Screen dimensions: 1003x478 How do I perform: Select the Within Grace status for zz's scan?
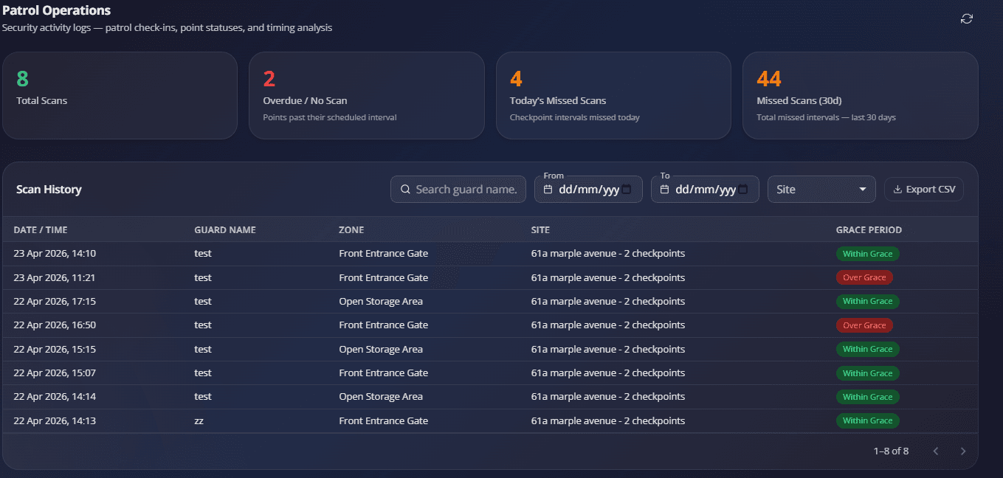click(x=867, y=420)
